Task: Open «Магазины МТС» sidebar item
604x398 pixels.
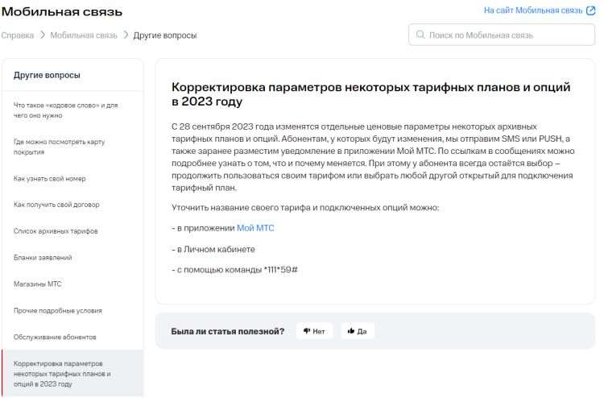Action: click(38, 284)
